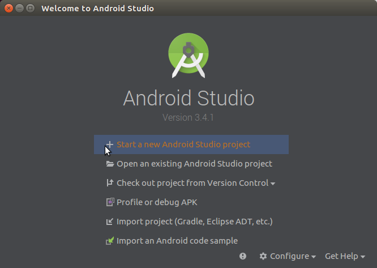Image resolution: width=377 pixels, height=268 pixels.
Task: Click the plus icon for new project
Action: point(110,144)
